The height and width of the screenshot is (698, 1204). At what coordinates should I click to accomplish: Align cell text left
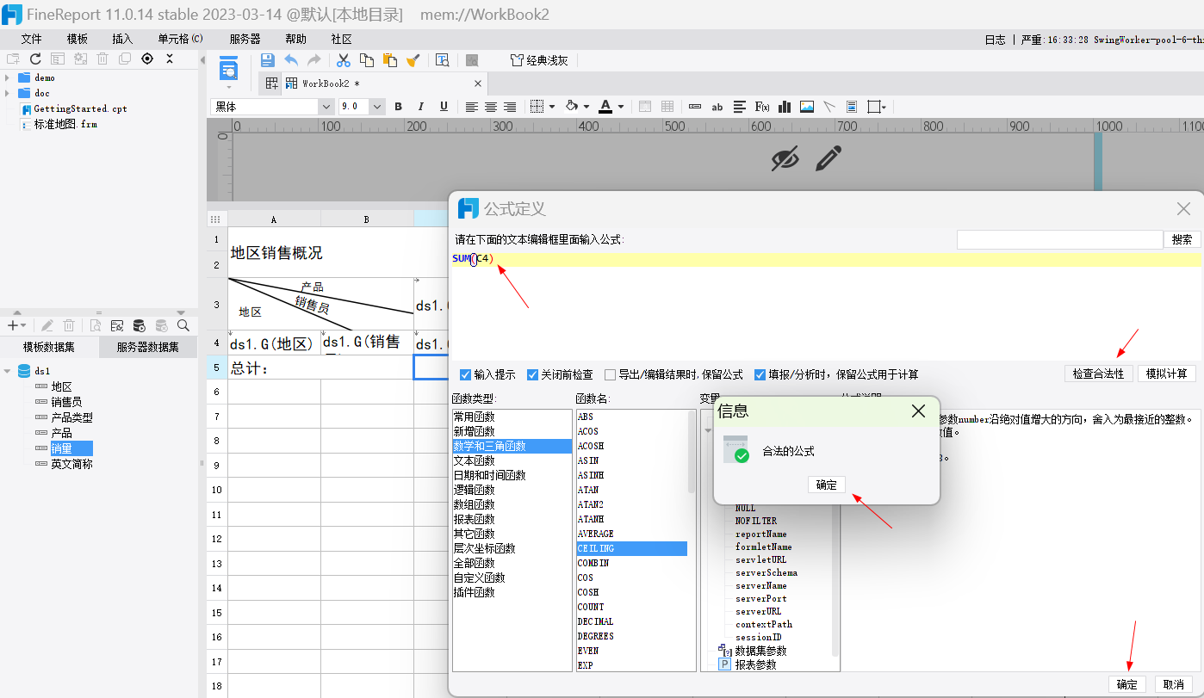click(x=472, y=107)
